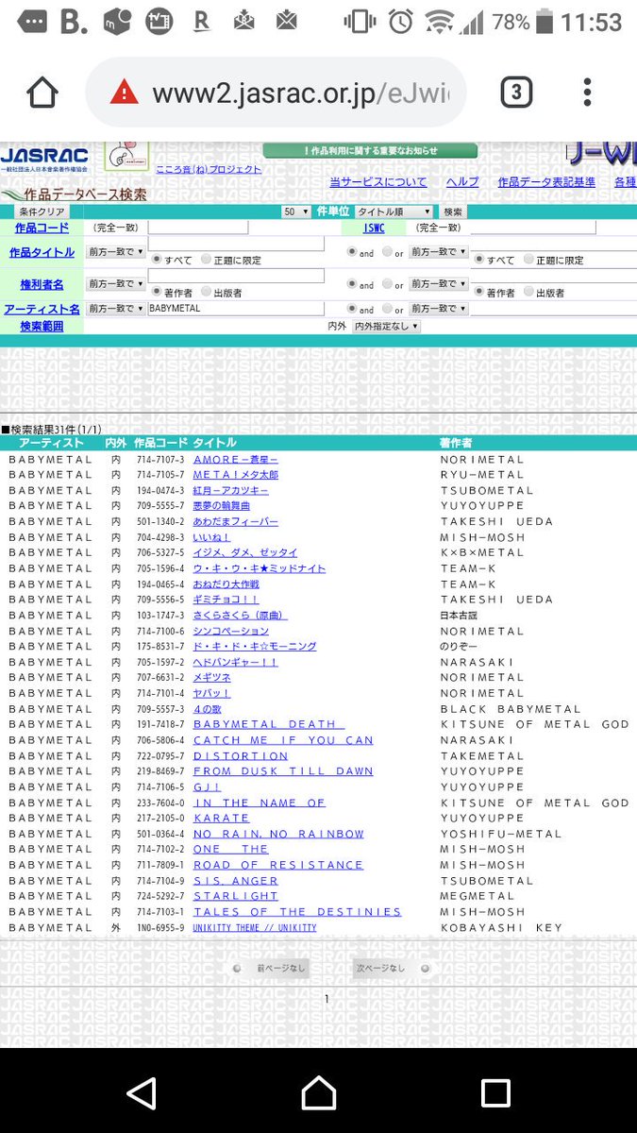Open the 前方一致で dropdown beside アーティスト名 label
The image size is (637, 1133).
pos(115,309)
